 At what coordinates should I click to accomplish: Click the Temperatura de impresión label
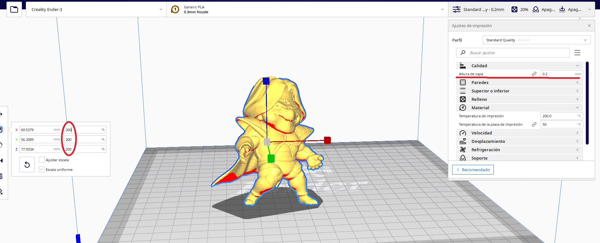481,116
